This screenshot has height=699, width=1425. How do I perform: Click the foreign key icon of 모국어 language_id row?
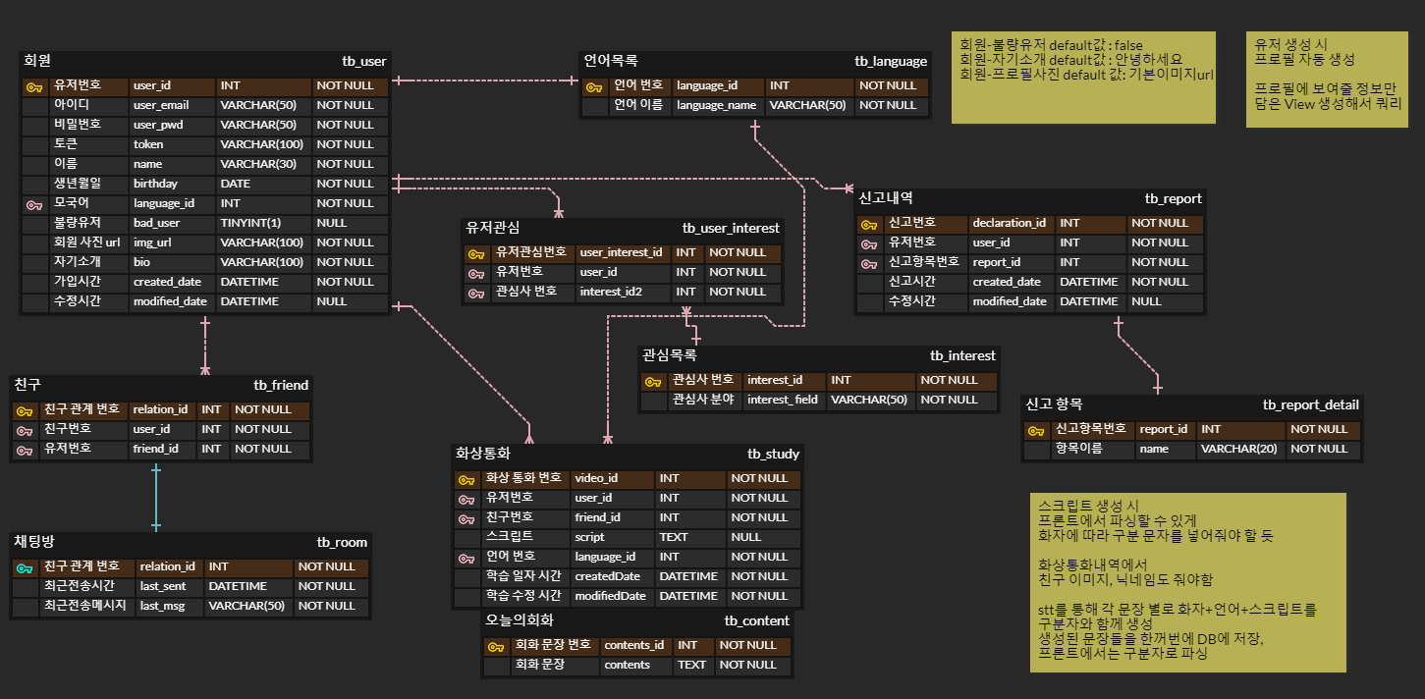34,204
